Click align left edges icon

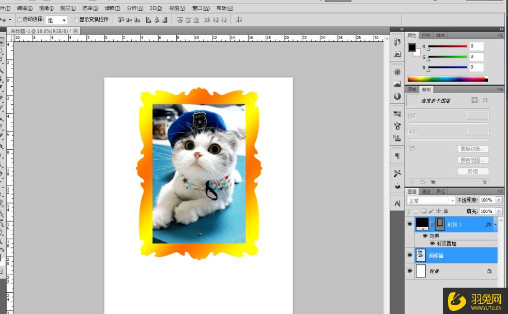pos(148,20)
